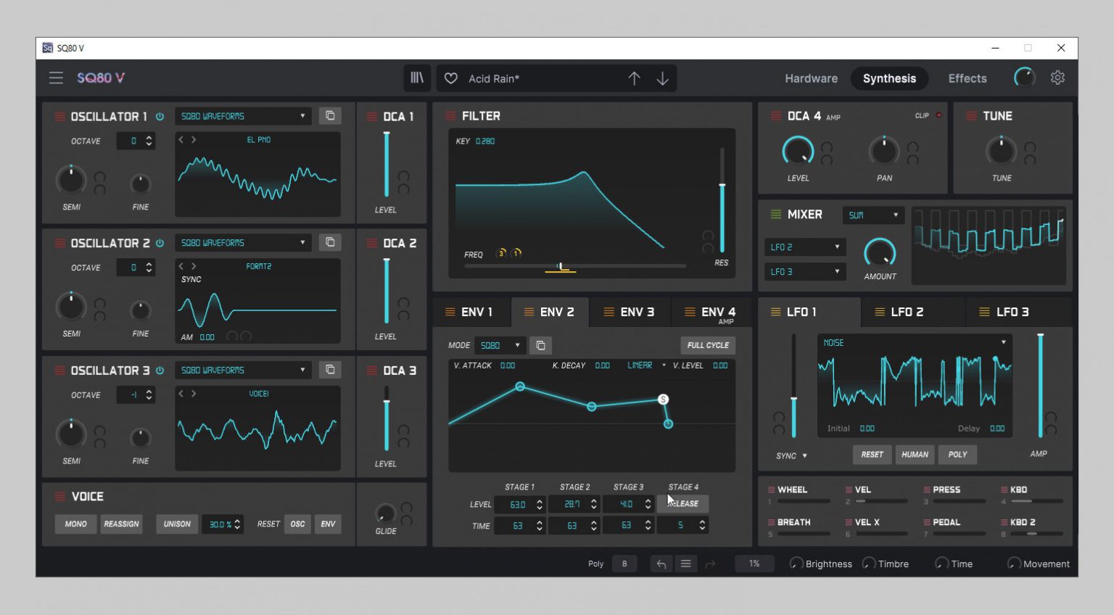Open the SUM dropdown in the Mixer
The height and width of the screenshot is (615, 1114).
[873, 215]
